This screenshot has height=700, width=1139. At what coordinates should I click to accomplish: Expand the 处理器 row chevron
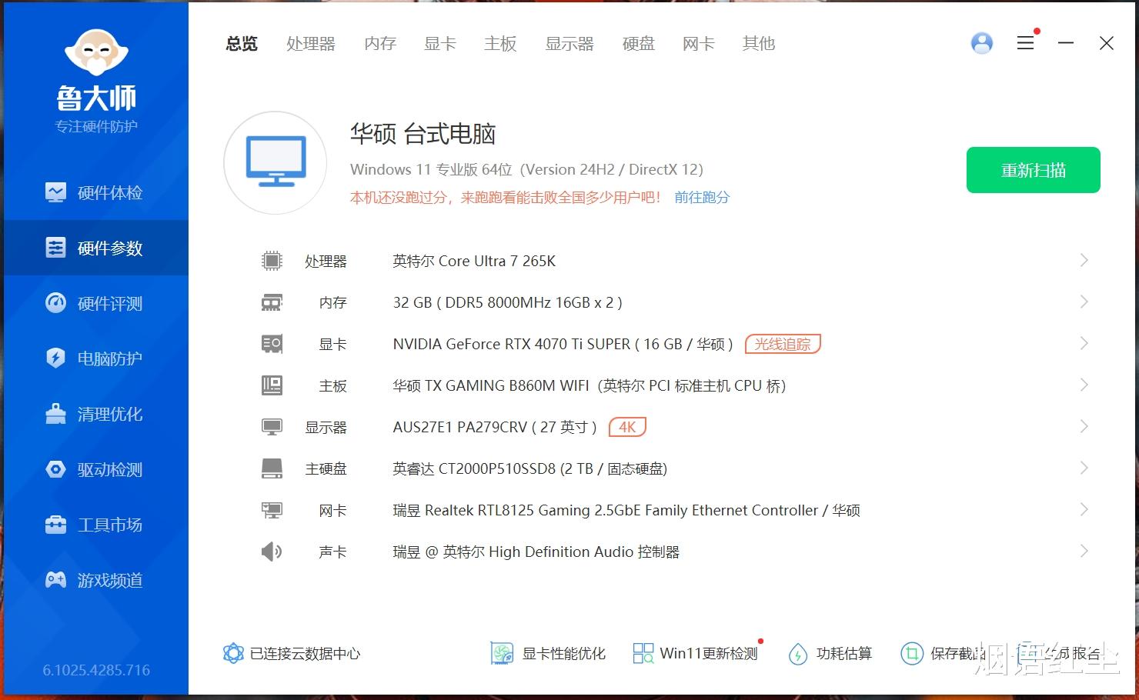click(x=1084, y=260)
